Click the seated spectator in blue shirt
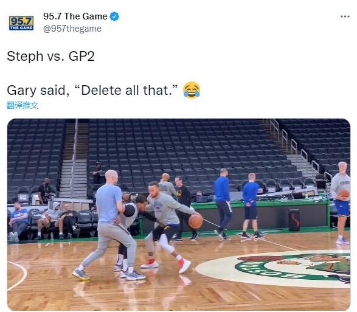This screenshot has width=357, height=312. pyautogui.click(x=18, y=221)
